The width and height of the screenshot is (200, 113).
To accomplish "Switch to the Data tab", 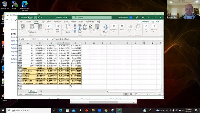I will (x=66, y=22).
